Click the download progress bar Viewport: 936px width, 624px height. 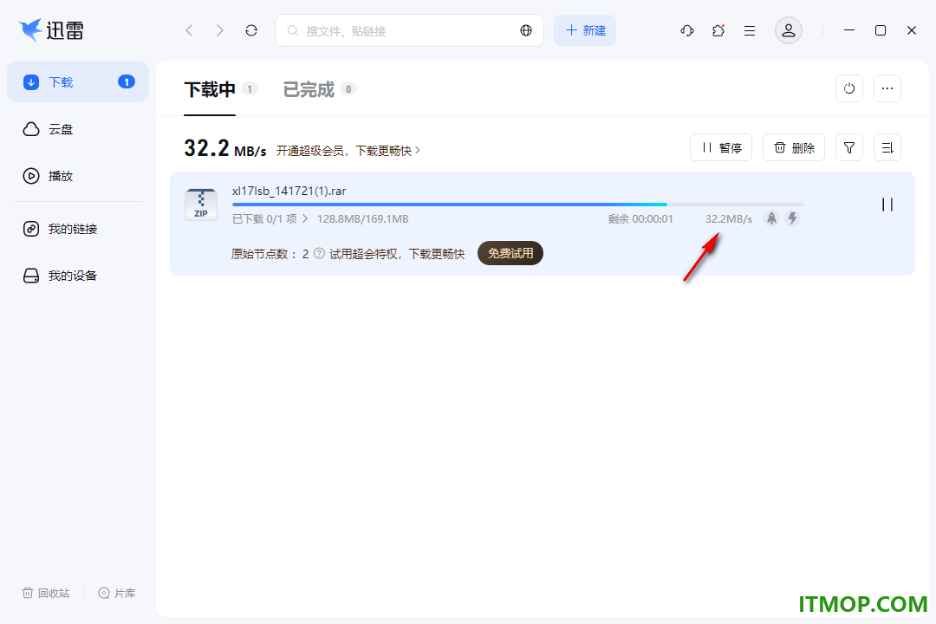(x=517, y=205)
